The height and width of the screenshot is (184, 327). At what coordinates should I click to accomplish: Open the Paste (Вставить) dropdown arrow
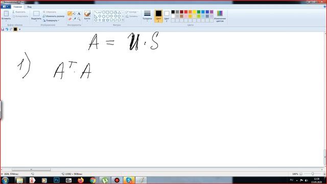coord(6,21)
